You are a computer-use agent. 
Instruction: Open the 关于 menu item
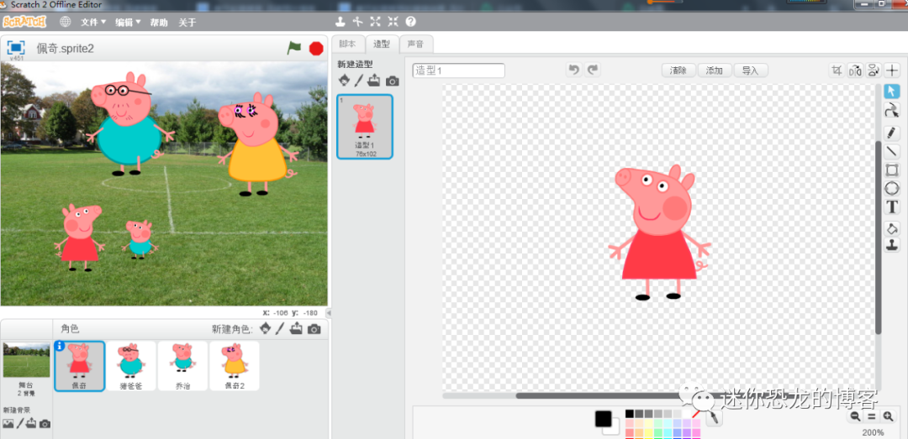pyautogui.click(x=187, y=23)
